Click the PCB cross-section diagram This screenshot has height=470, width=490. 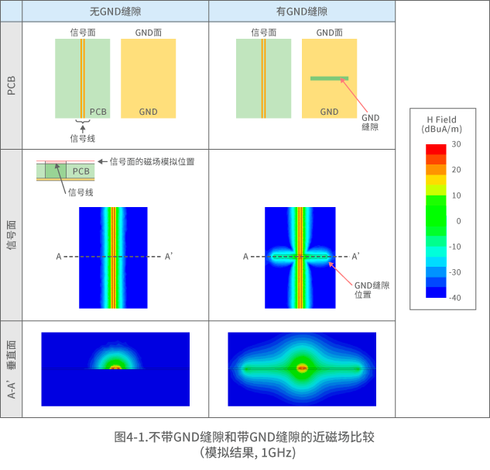coord(65,171)
